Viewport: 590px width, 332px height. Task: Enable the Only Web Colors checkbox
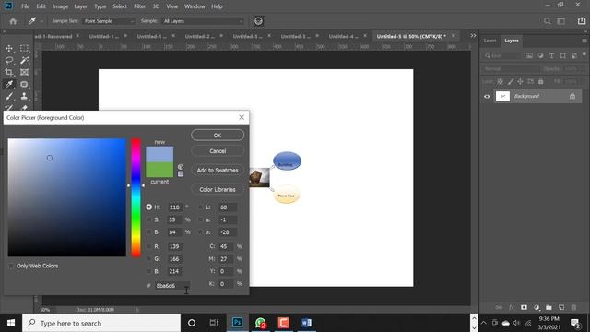click(11, 266)
